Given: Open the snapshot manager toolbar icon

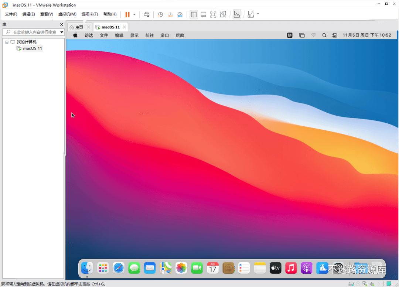Looking at the screenshot, I should [x=180, y=14].
